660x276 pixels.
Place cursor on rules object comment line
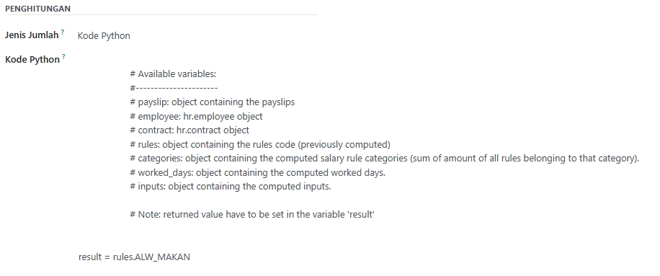tap(260, 144)
